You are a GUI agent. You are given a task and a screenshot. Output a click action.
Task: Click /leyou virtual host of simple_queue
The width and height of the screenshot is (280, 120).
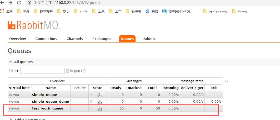coord(14,95)
